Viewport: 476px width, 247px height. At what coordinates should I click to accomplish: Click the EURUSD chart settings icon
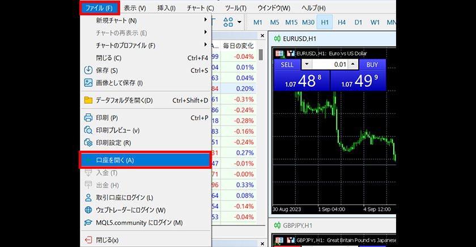tap(291, 53)
